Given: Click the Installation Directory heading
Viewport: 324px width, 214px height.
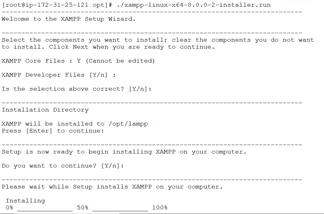Looking at the screenshot, I should pos(45,110).
